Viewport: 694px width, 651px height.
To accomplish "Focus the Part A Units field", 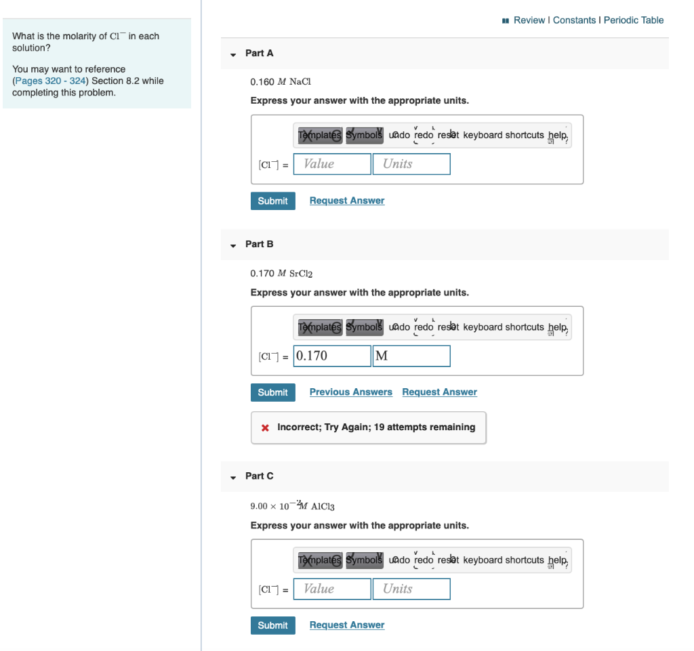I will click(x=411, y=164).
